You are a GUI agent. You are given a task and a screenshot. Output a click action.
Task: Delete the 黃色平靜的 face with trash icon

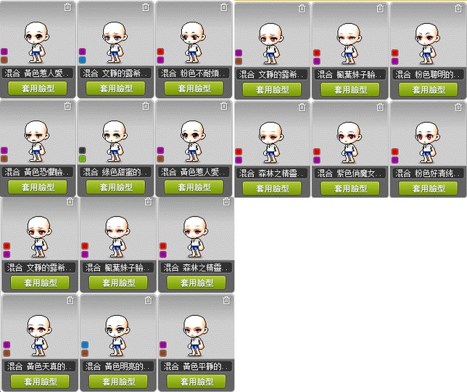(x=226, y=301)
